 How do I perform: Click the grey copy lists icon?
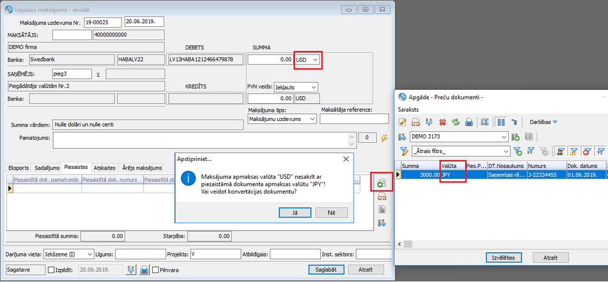coord(528,137)
